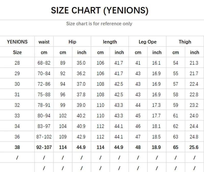Select the Leg Ope column header
The height and width of the screenshot is (172, 204).
[x=147, y=42]
